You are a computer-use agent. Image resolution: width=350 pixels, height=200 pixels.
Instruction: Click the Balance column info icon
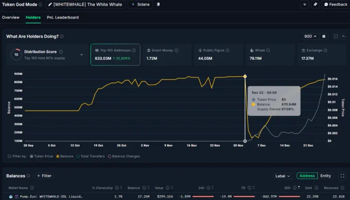click(144, 188)
